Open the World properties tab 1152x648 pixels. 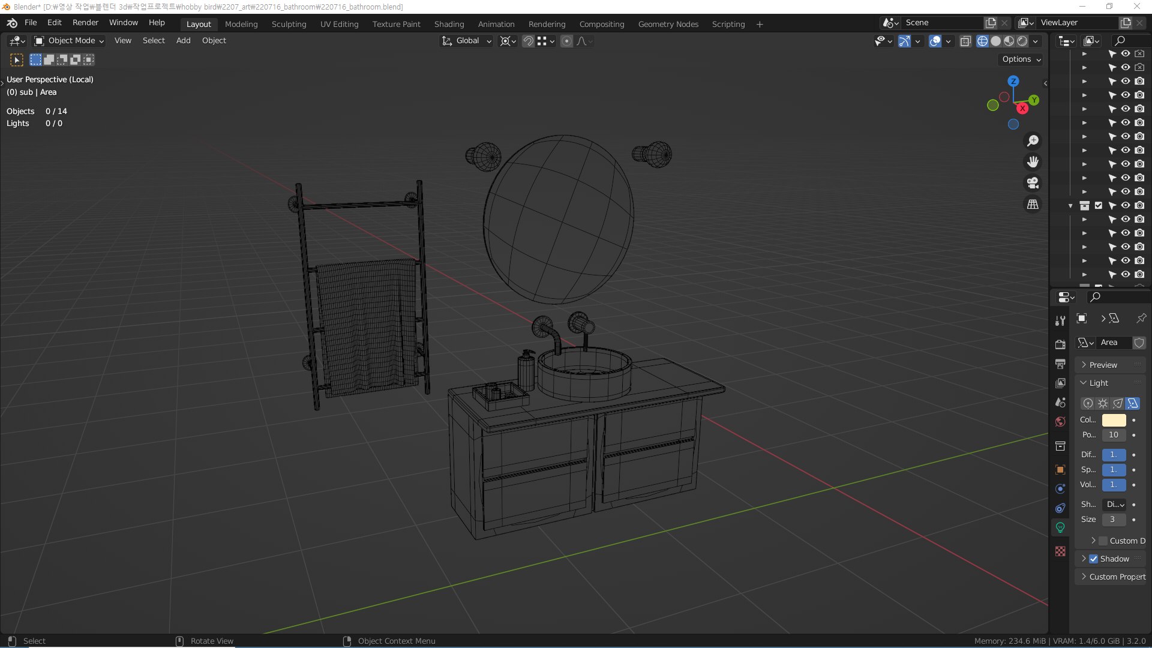(1060, 422)
